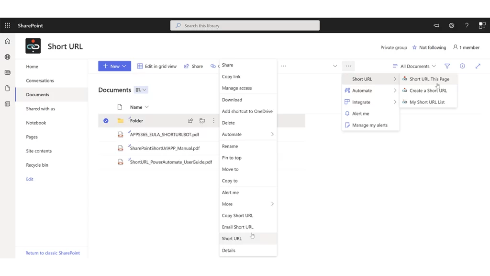Click the Search this library field

coord(245,26)
